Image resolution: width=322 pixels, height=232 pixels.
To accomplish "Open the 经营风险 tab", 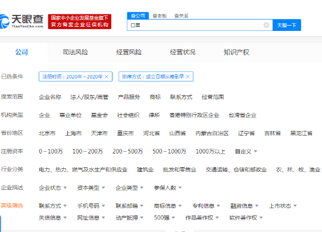I will 129,52.
